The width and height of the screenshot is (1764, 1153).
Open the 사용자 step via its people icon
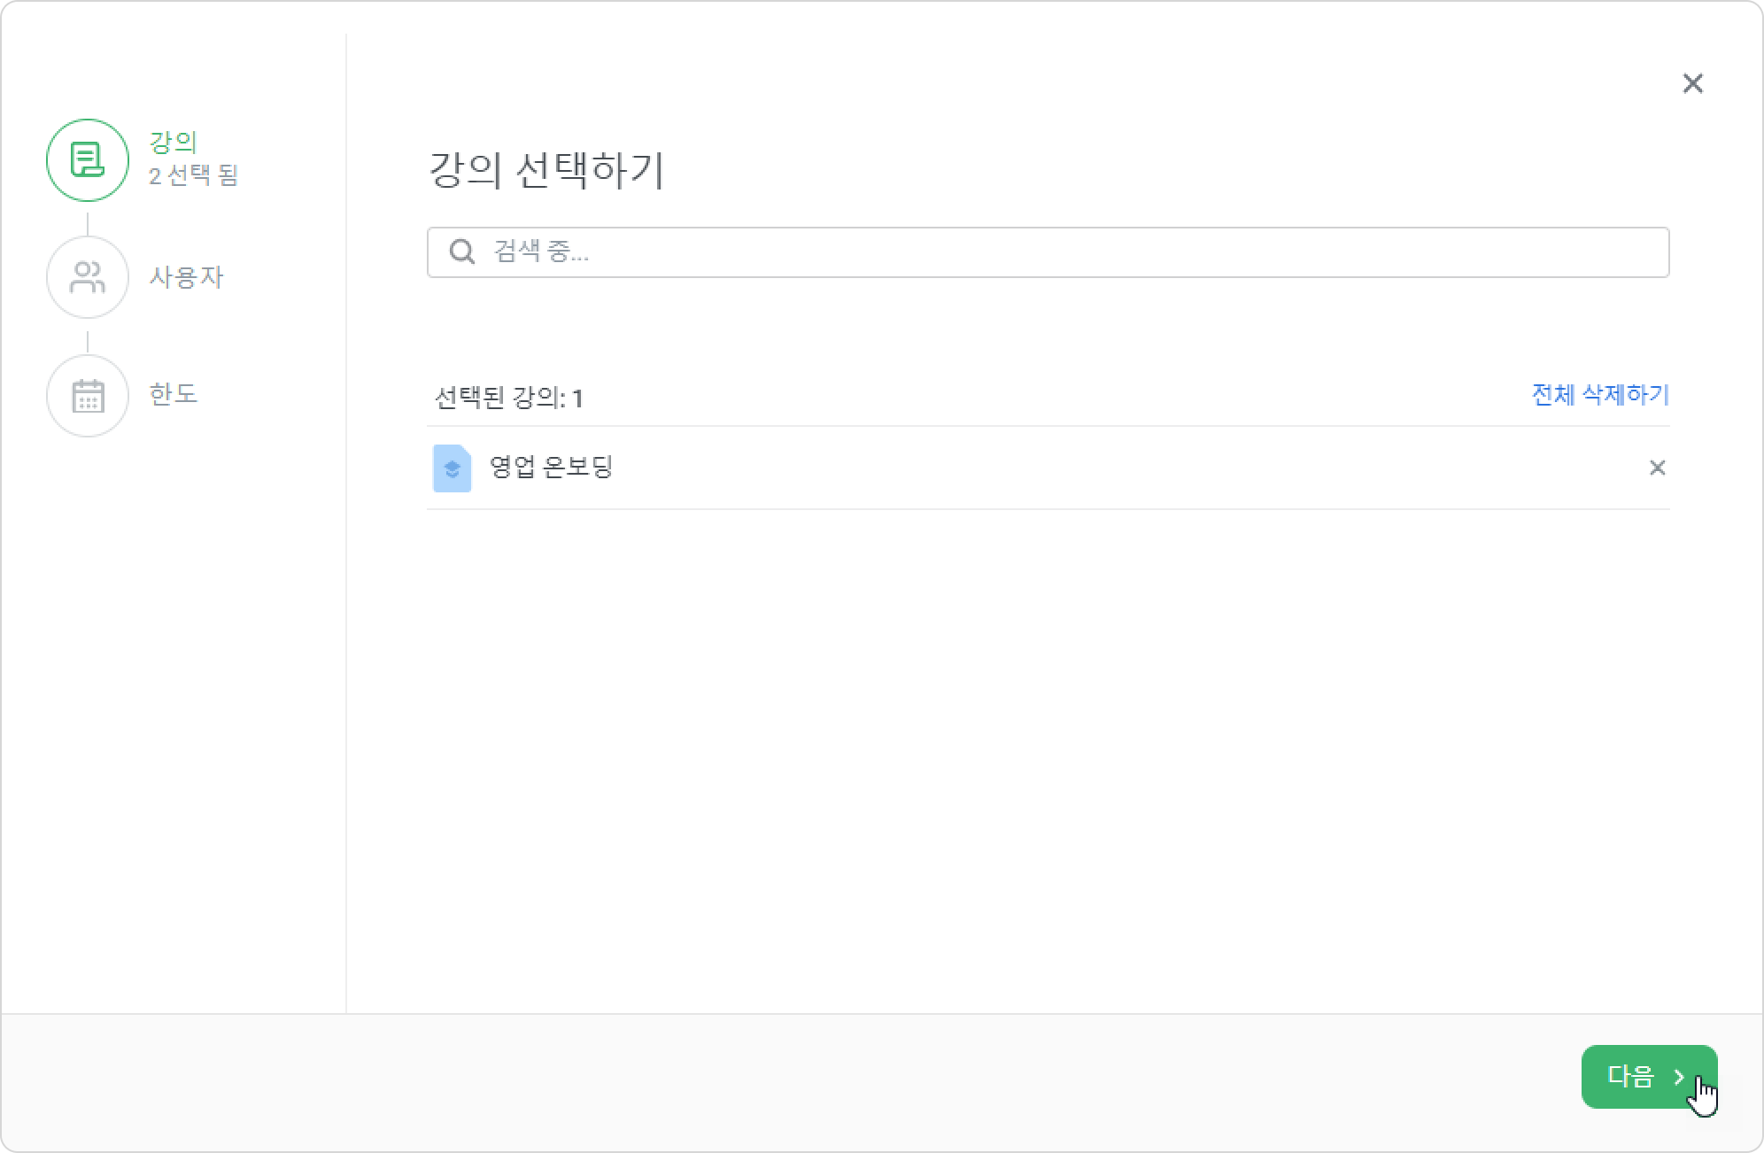[x=88, y=277]
